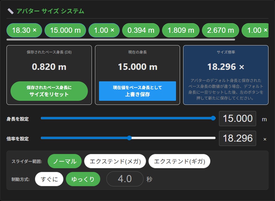The height and width of the screenshot is (201, 275).
Task: Click the スライダー範囲 label
Action: (x=27, y=161)
